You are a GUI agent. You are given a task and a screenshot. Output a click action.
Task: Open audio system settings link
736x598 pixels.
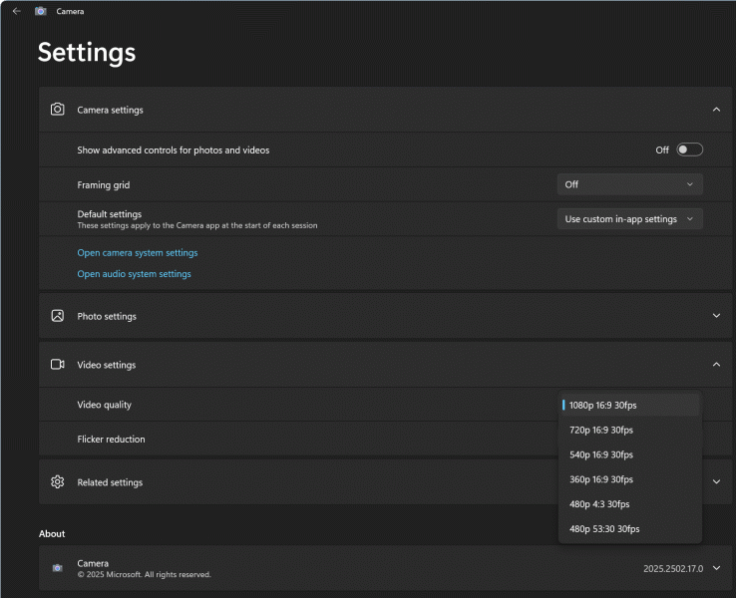pyautogui.click(x=135, y=274)
